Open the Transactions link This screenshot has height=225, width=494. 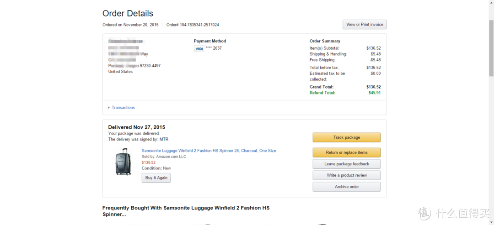123,107
